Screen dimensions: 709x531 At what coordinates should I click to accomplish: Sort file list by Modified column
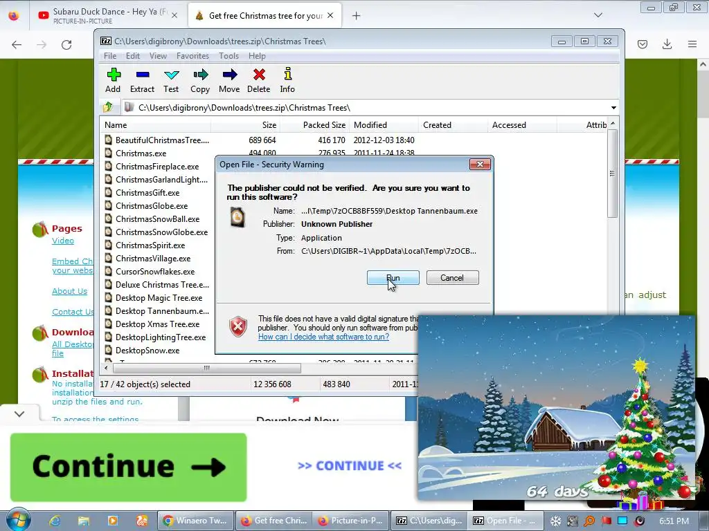click(384, 125)
